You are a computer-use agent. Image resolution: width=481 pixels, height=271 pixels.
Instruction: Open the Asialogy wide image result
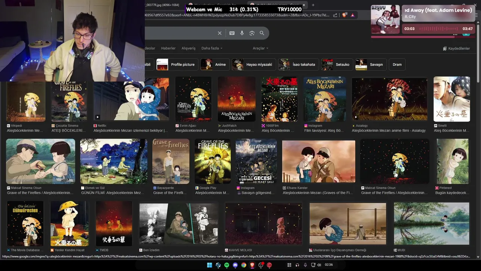pyautogui.click(x=389, y=99)
